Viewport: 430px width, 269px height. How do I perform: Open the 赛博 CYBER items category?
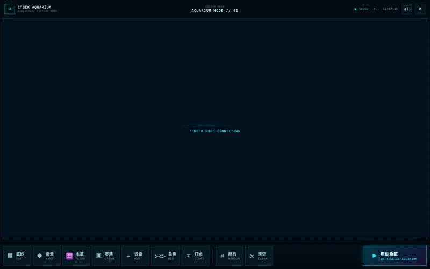[x=106, y=256]
